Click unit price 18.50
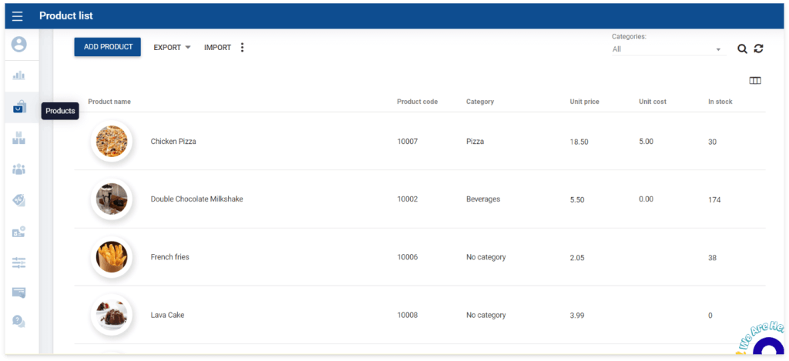The image size is (789, 361). (579, 142)
